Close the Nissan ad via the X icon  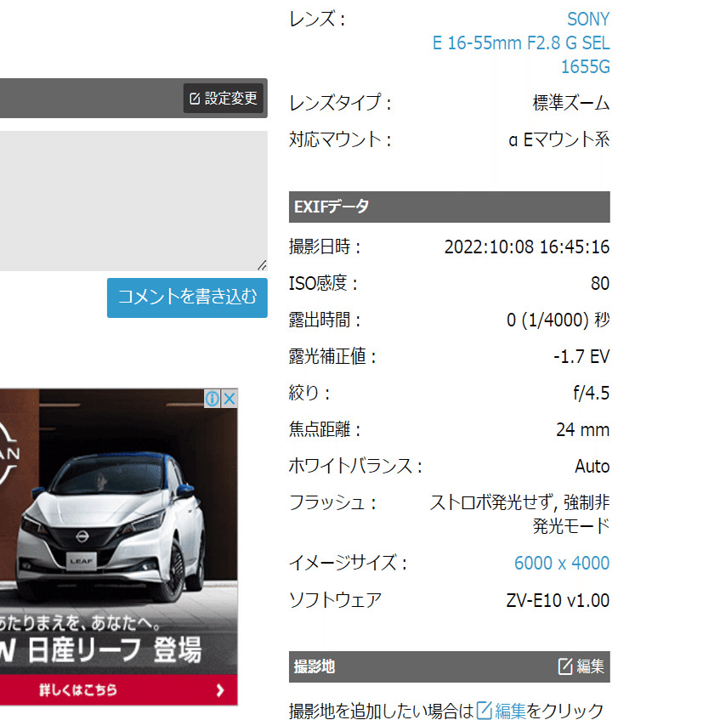point(230,398)
